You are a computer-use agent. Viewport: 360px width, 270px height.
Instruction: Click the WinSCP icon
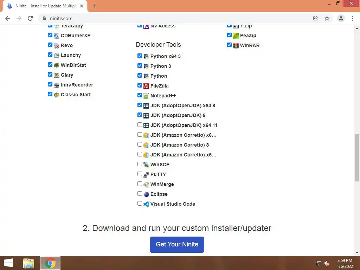point(146,165)
